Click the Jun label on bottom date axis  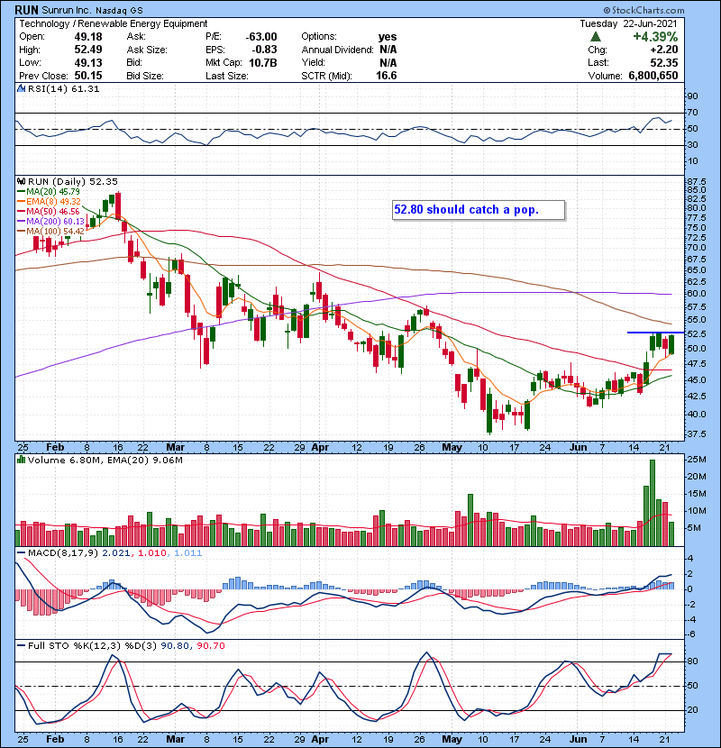(x=579, y=739)
